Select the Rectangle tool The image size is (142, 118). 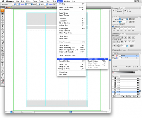[2, 31]
